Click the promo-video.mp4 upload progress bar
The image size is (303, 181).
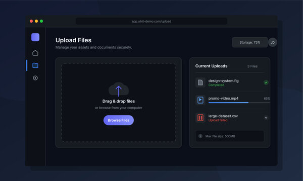[x=239, y=103]
